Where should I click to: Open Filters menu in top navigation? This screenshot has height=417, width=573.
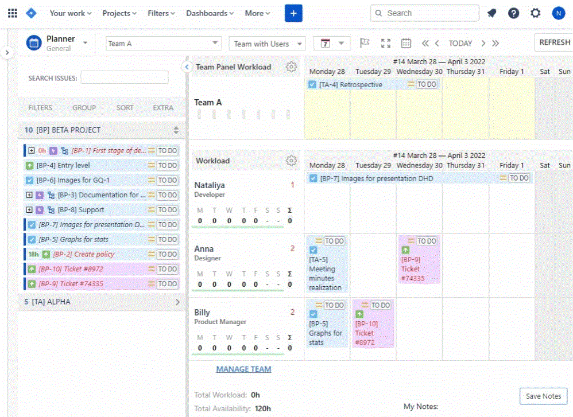161,13
